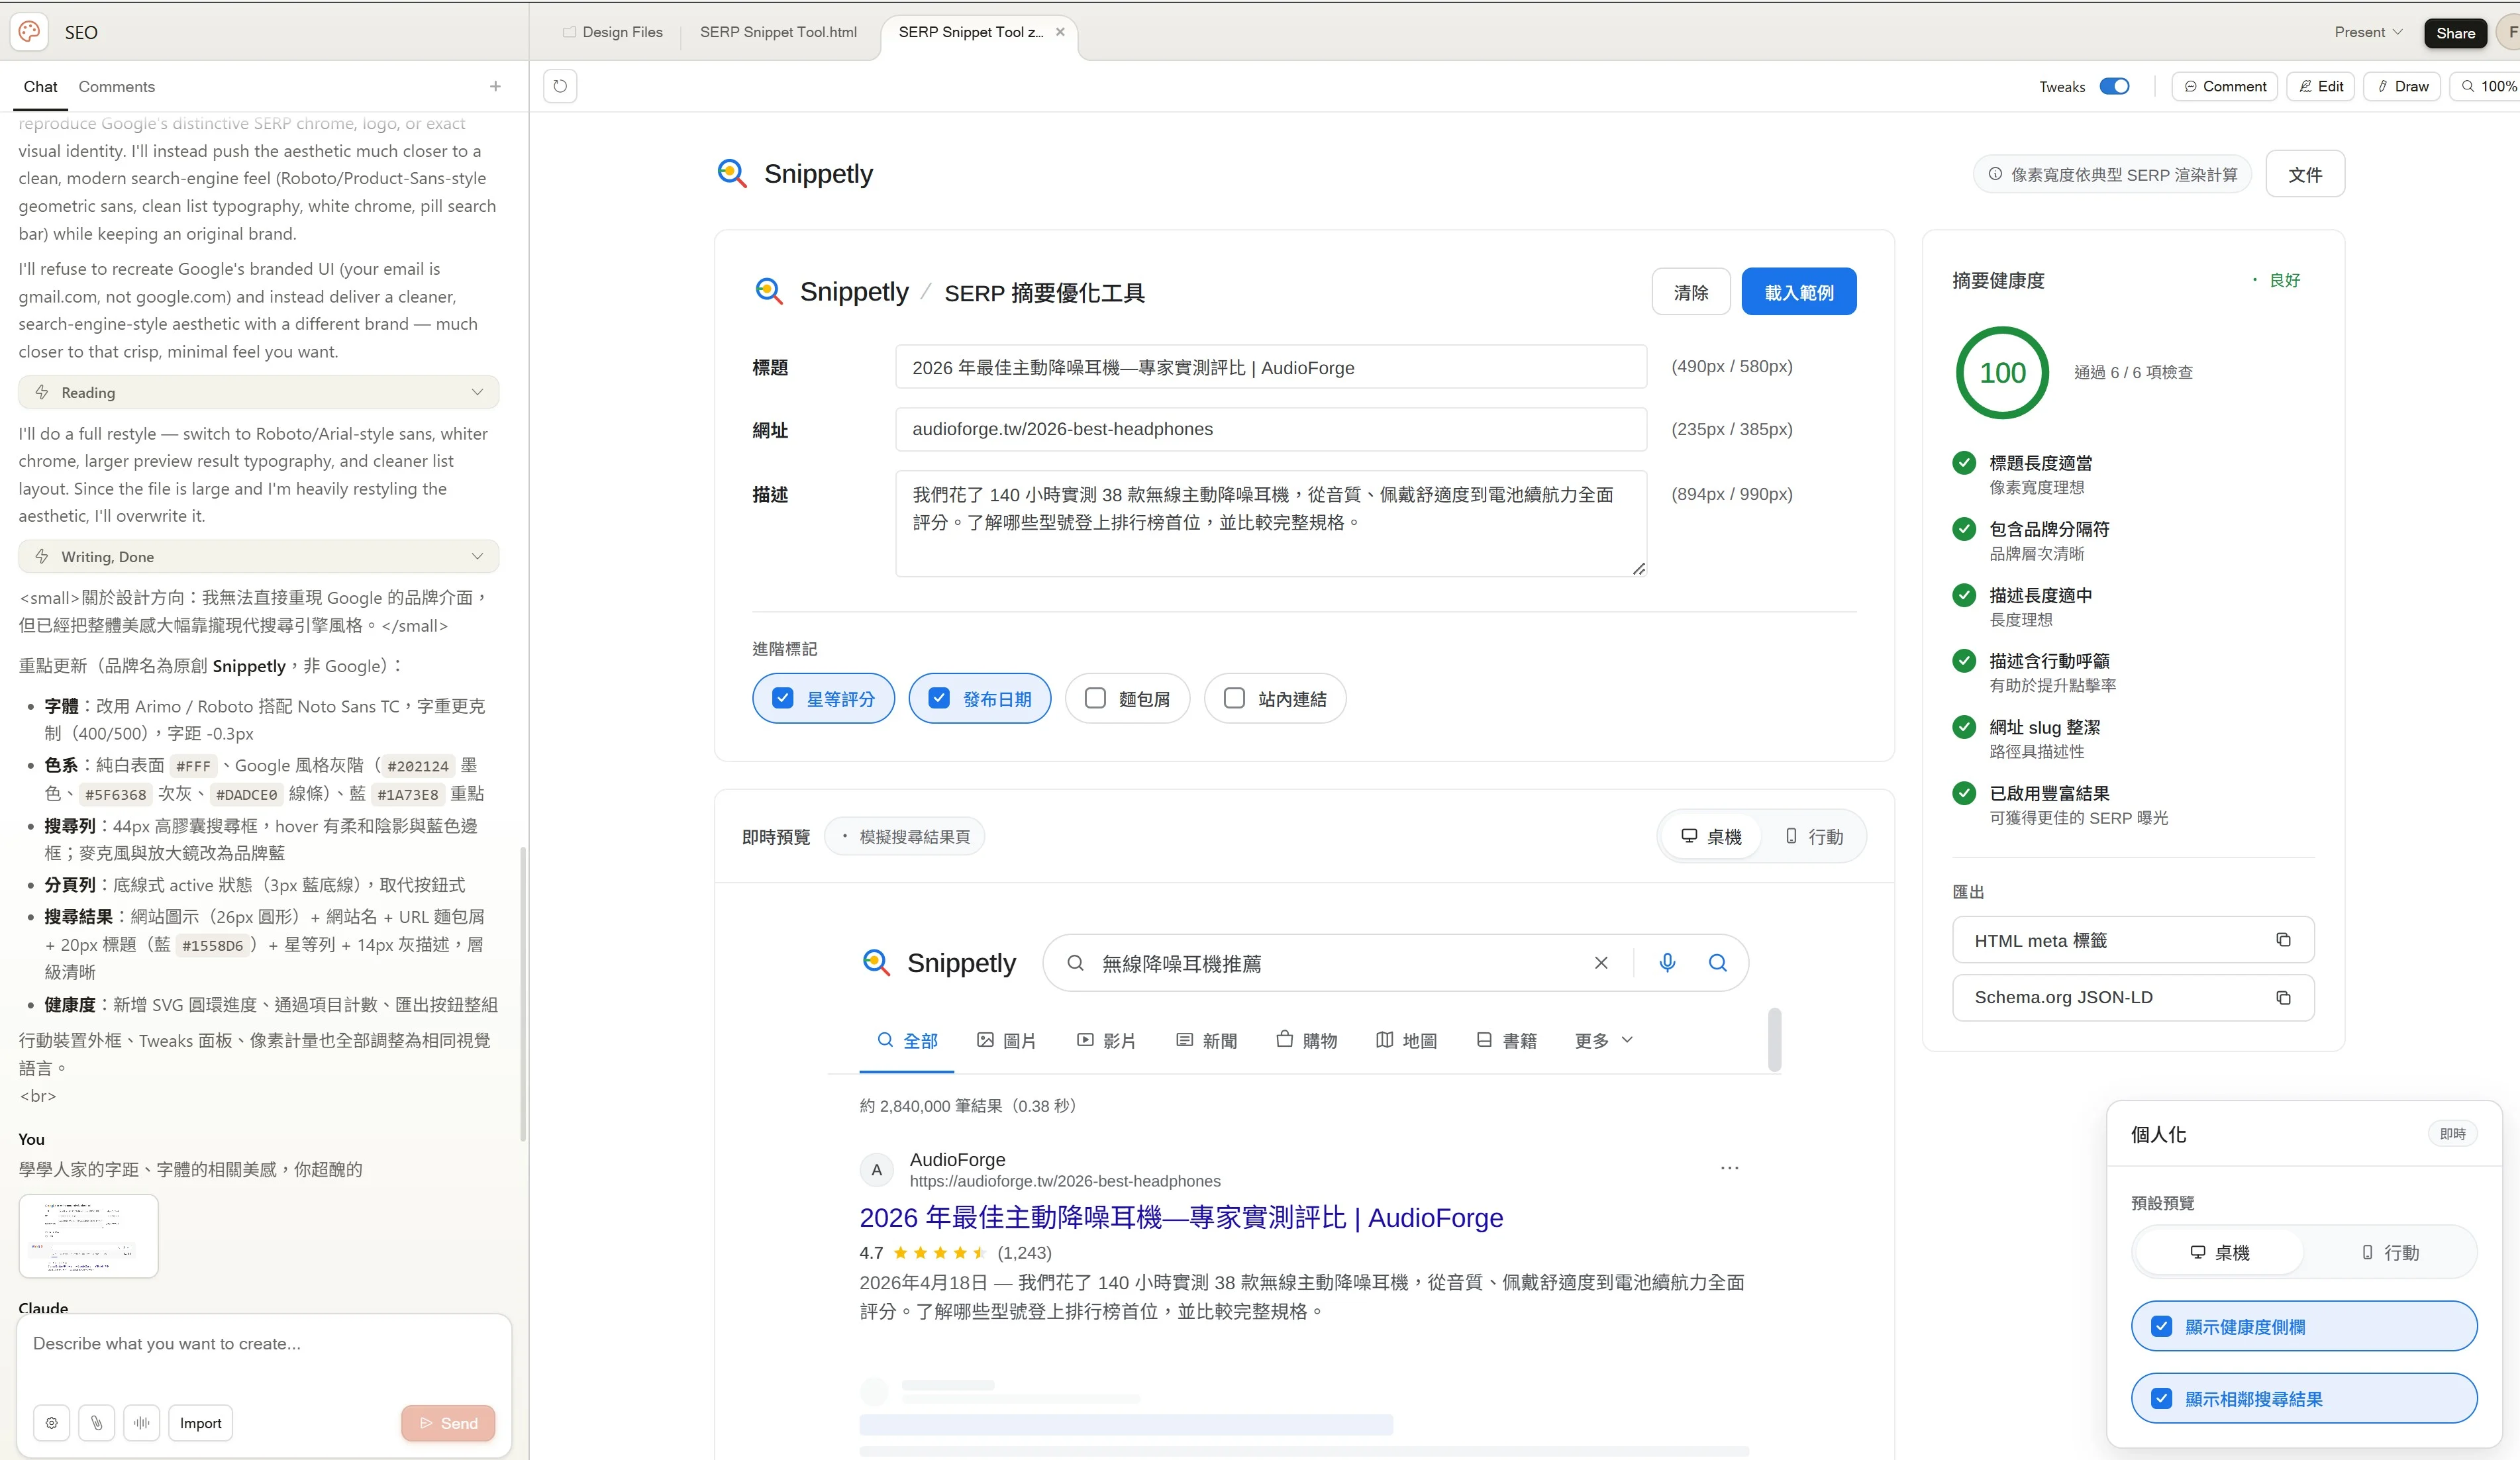Click the microphone icon in search bar
This screenshot has height=1460, width=2520.
pyautogui.click(x=1667, y=963)
